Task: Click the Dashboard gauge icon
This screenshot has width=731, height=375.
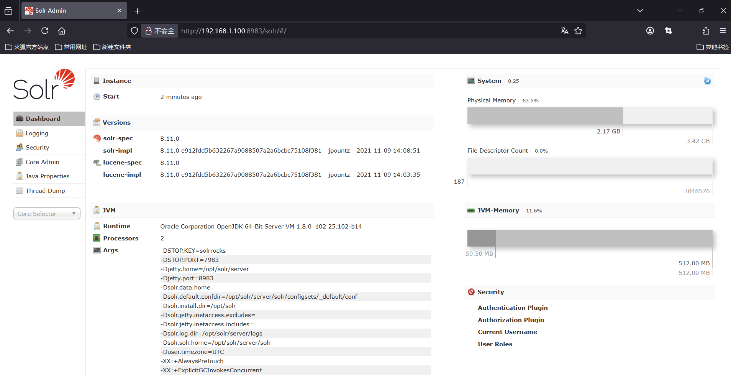Action: point(20,119)
